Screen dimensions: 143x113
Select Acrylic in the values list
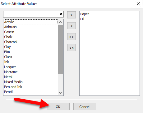coord(31,22)
